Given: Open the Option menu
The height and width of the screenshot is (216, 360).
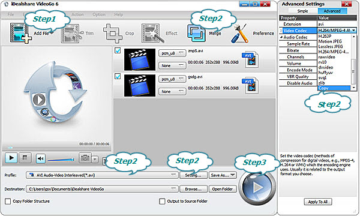Looking at the screenshot, I should (99, 14).
